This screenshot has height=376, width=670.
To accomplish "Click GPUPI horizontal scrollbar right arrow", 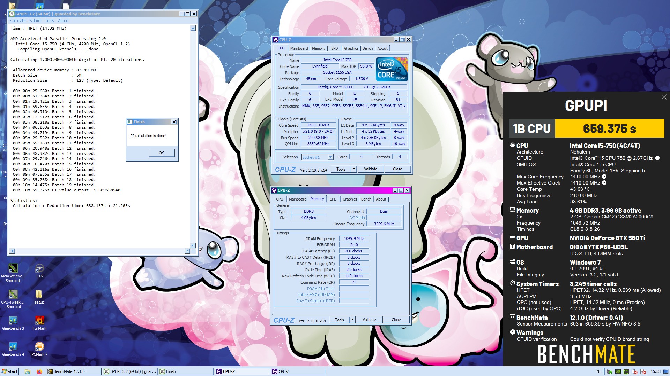I will (x=187, y=251).
